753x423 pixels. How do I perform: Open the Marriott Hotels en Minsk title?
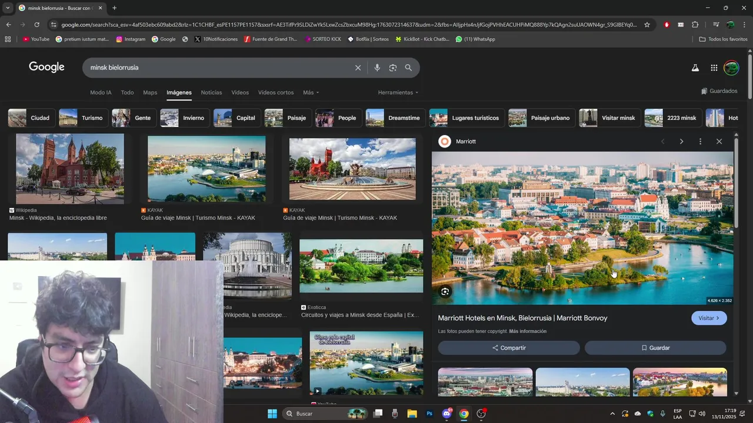(x=522, y=318)
